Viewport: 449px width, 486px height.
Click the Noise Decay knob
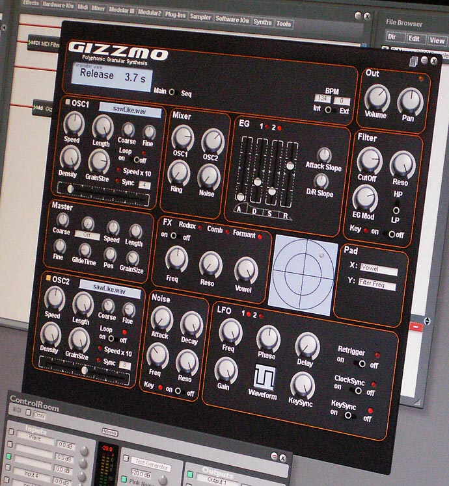pyautogui.click(x=191, y=324)
